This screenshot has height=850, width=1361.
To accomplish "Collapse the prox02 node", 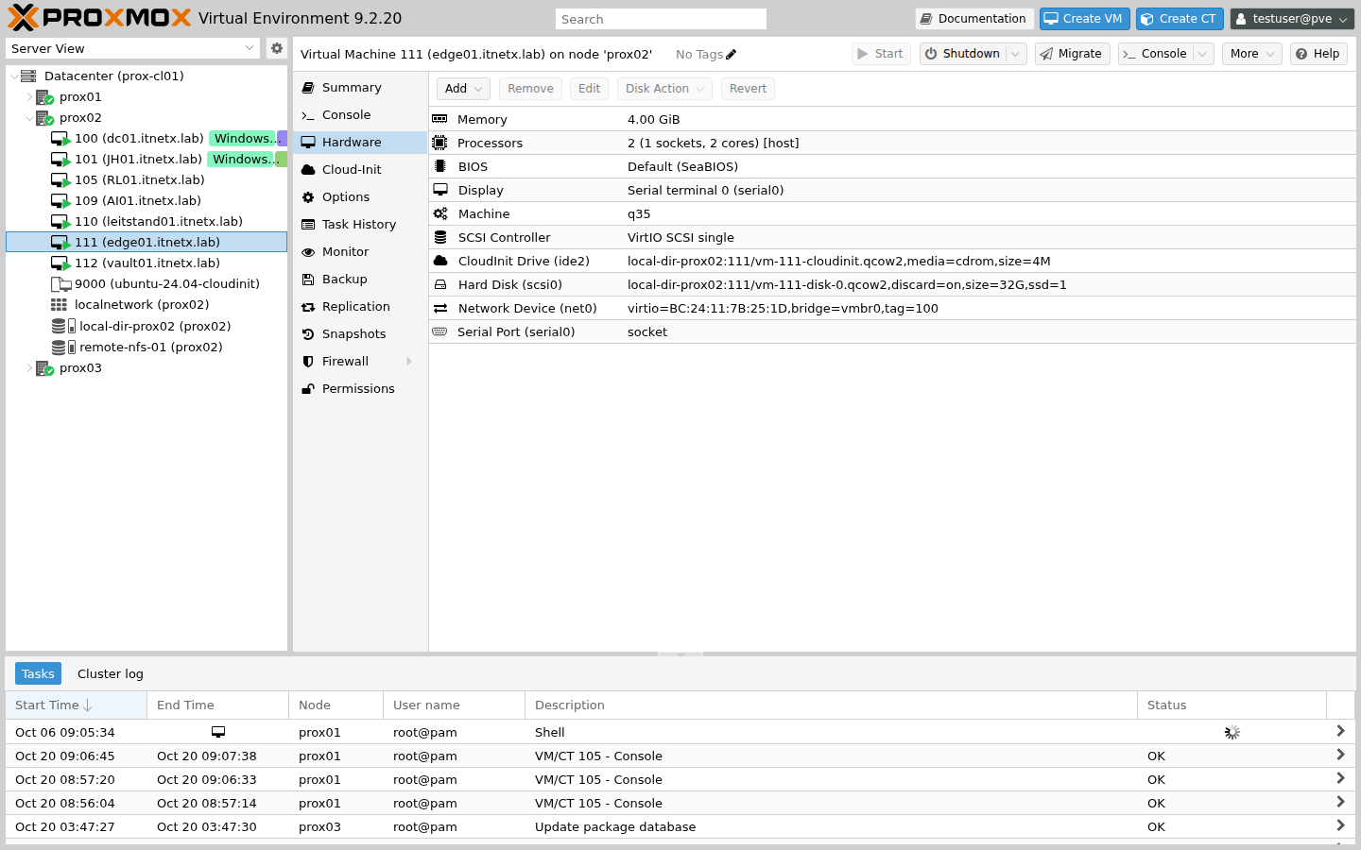I will (29, 118).
